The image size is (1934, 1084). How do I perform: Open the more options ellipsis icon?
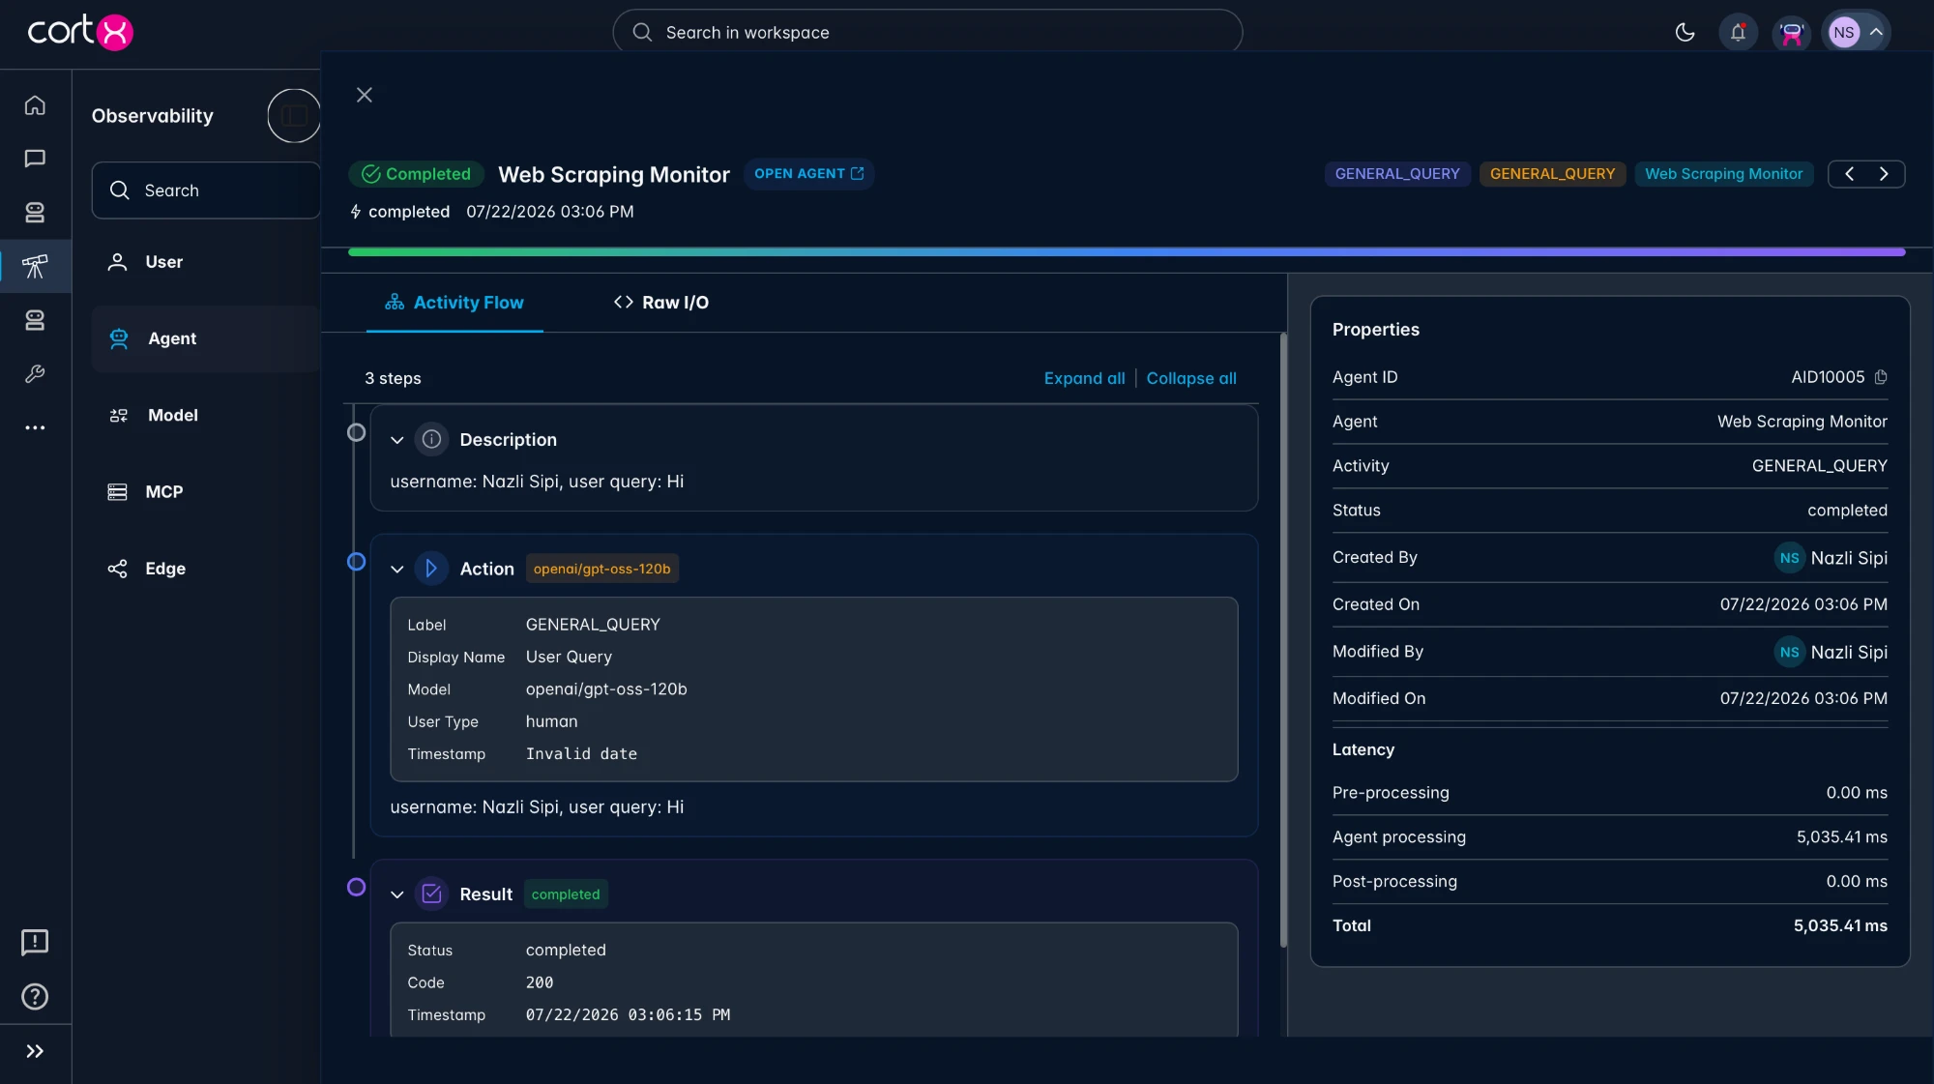[35, 427]
